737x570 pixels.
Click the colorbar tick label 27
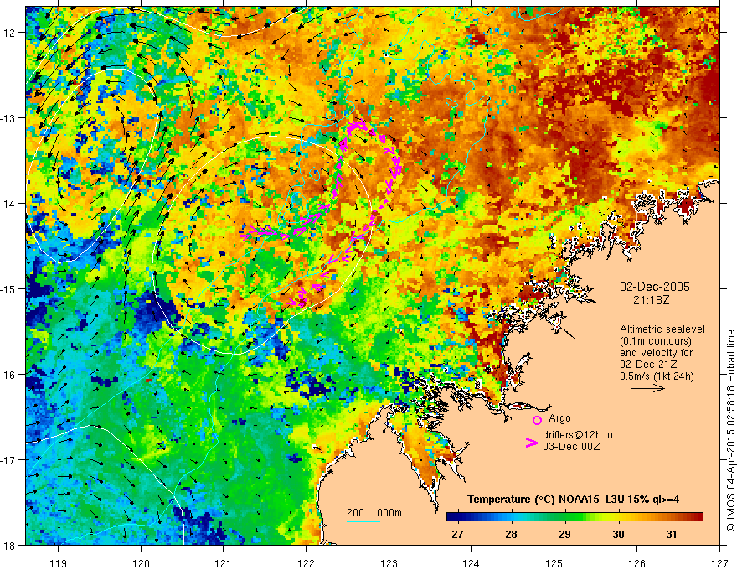coord(457,535)
